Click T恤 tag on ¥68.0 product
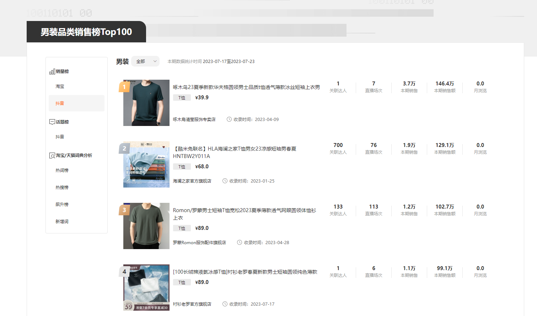 point(182,167)
